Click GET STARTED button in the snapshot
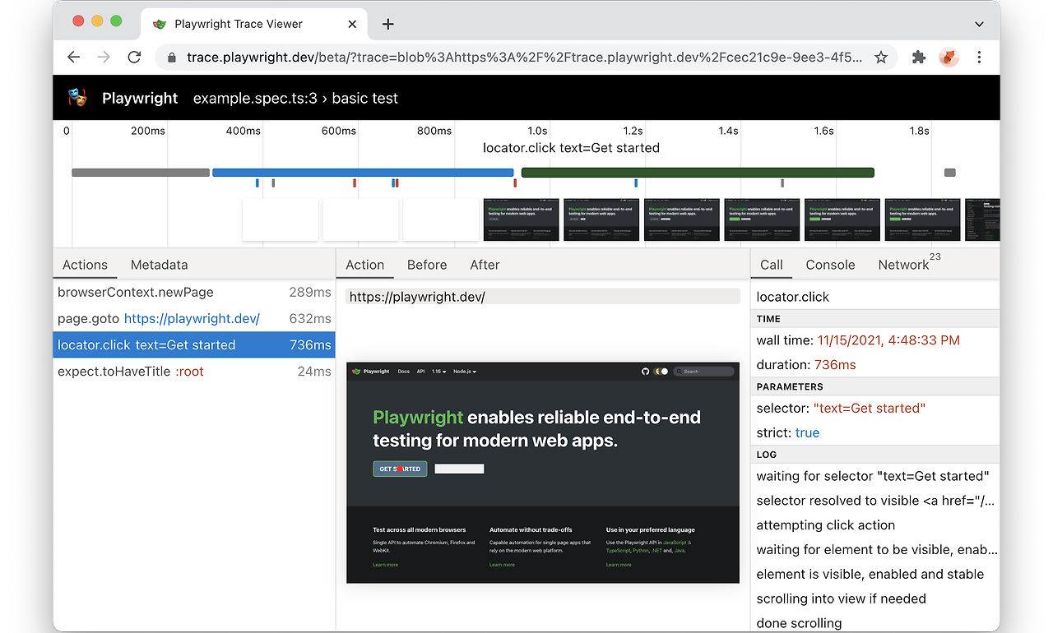This screenshot has height=633, width=1053. tap(400, 469)
